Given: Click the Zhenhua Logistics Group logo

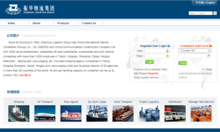Looking at the screenshot, I should (x=30, y=9).
